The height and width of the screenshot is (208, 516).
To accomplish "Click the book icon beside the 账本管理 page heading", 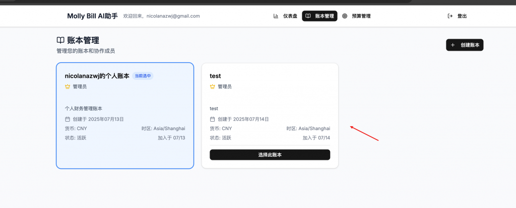I will coord(60,40).
